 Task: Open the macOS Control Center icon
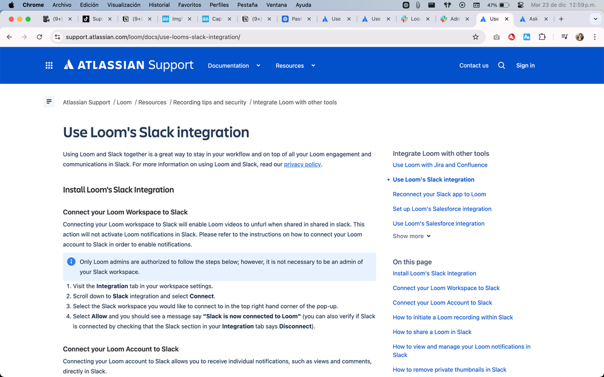coord(520,5)
